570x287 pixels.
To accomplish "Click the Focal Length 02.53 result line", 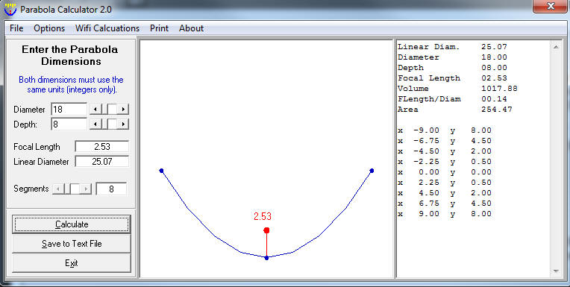I will (x=452, y=78).
